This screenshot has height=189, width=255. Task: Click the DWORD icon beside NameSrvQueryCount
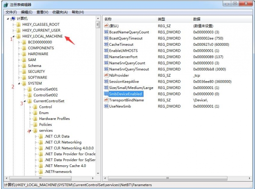click(106, 63)
